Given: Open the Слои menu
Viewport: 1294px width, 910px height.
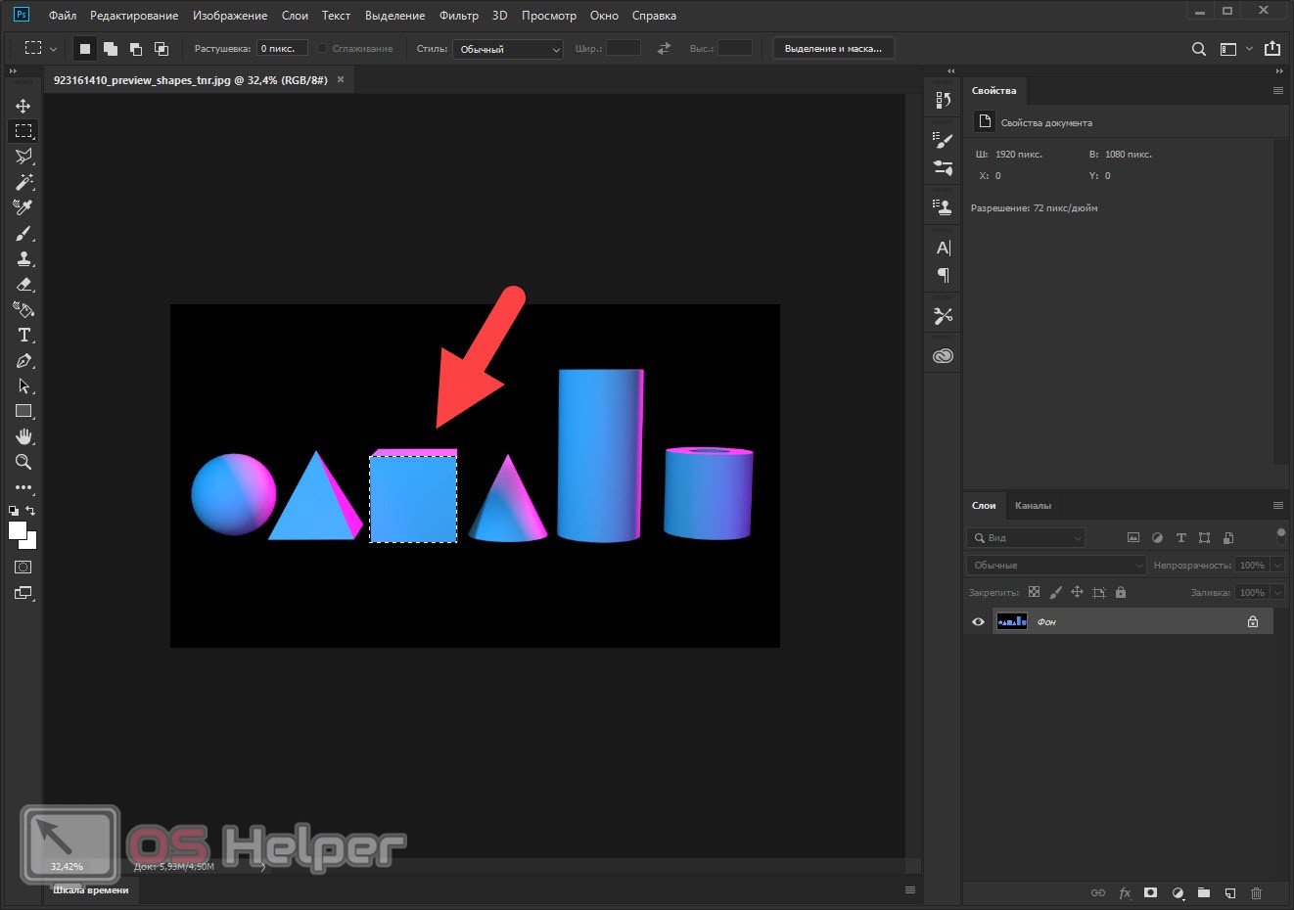Looking at the screenshot, I should coord(295,16).
